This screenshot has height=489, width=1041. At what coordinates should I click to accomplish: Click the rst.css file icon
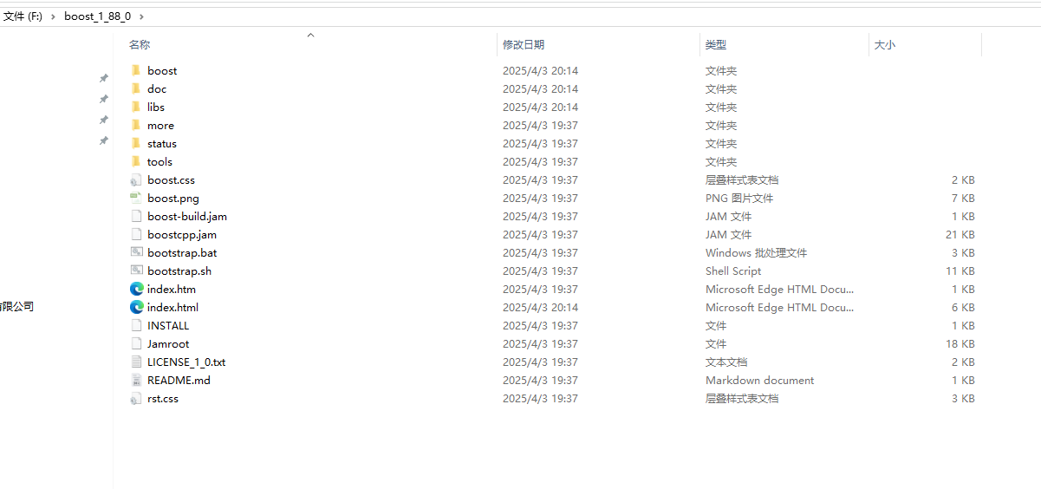136,399
